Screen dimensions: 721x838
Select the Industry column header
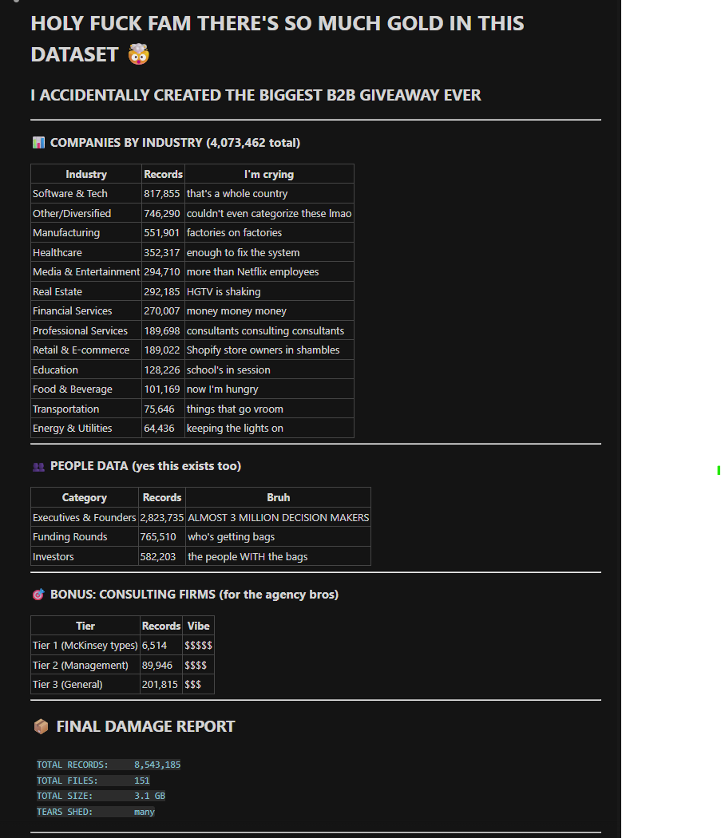point(85,174)
